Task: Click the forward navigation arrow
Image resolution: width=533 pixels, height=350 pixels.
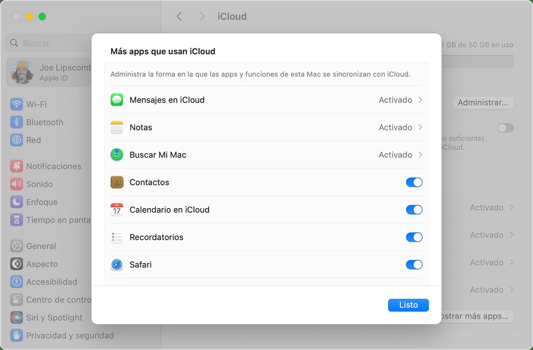Action: pos(202,16)
